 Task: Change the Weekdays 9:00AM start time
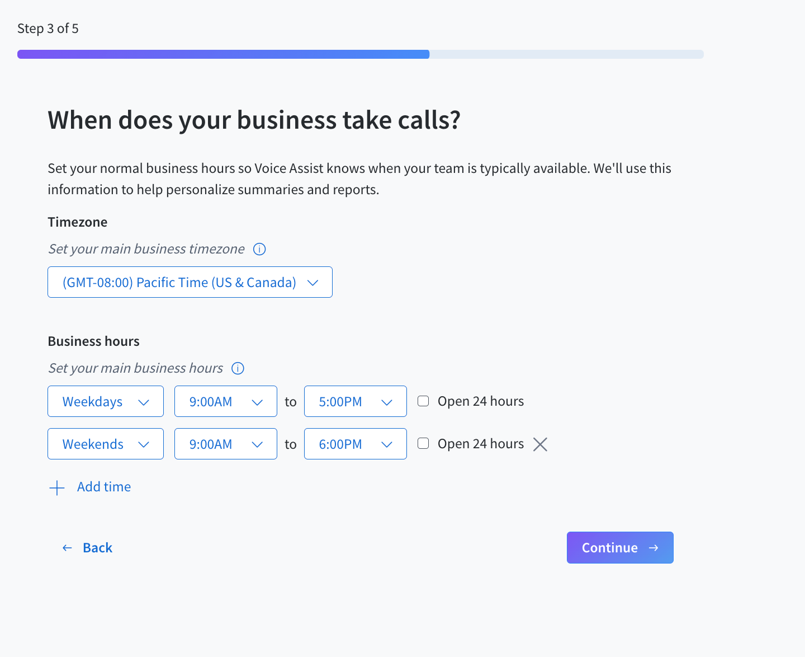point(226,402)
